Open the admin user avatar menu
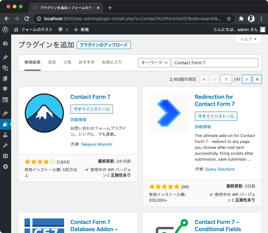 click(263, 30)
